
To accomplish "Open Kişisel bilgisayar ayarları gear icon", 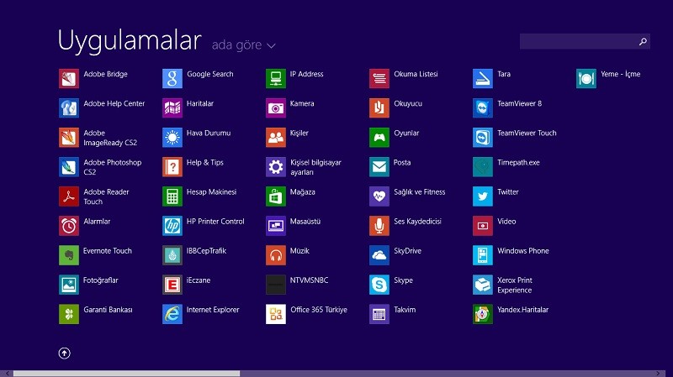I will click(x=276, y=167).
